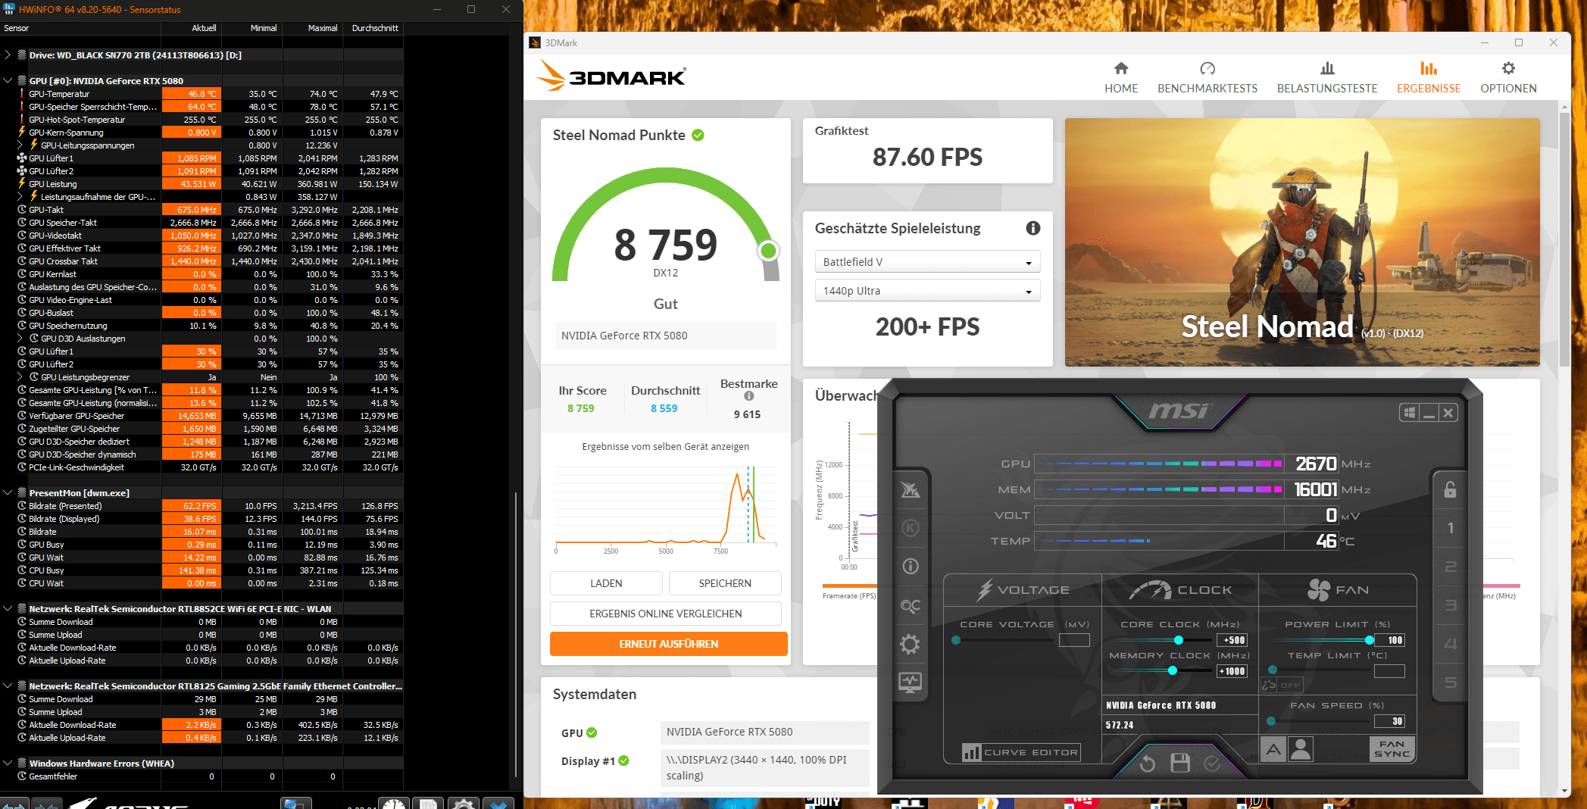Toggle power/temp limit link OFF switch
1587x809 pixels.
tap(1281, 685)
